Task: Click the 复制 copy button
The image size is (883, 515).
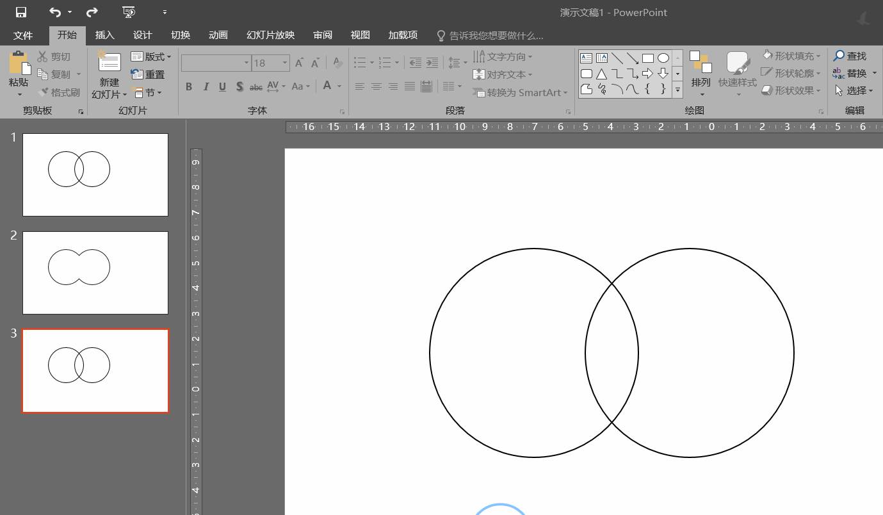Action: click(x=54, y=74)
